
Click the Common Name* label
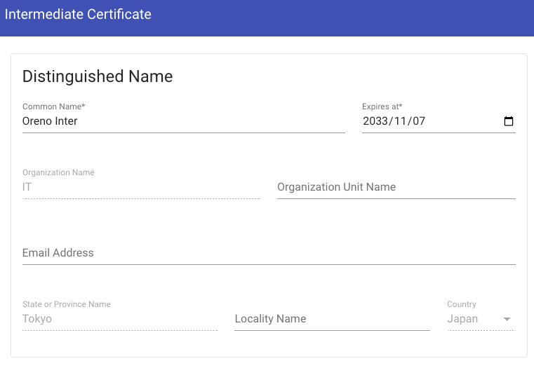pyautogui.click(x=54, y=107)
